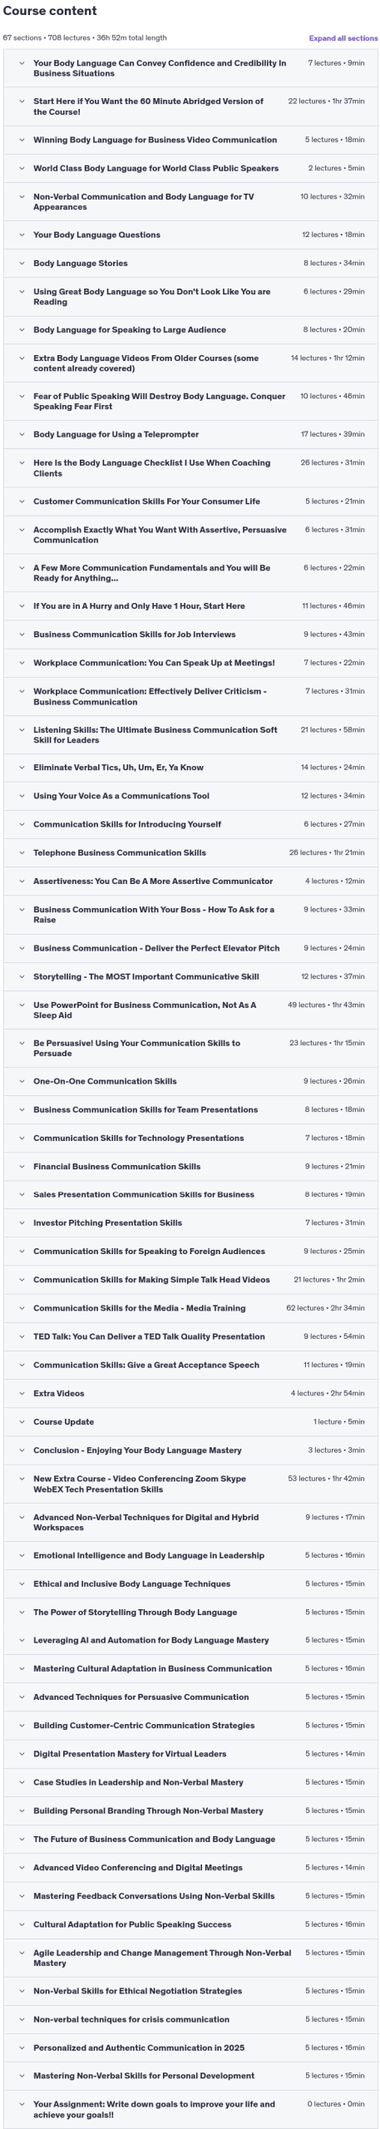The image size is (380, 2129).
Task: Open chevron beside Eliminate Verbal Tics section
Action: [22, 768]
